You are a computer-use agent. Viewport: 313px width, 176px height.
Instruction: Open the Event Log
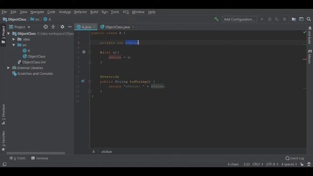point(294,158)
